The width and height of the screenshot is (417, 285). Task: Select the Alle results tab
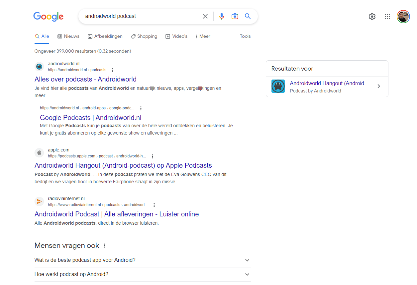pyautogui.click(x=42, y=36)
